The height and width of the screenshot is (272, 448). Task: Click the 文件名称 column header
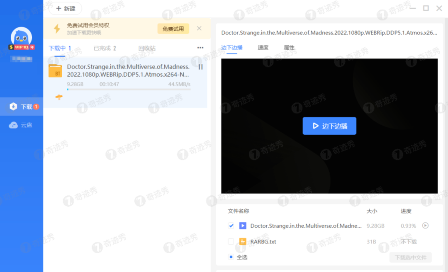point(238,211)
